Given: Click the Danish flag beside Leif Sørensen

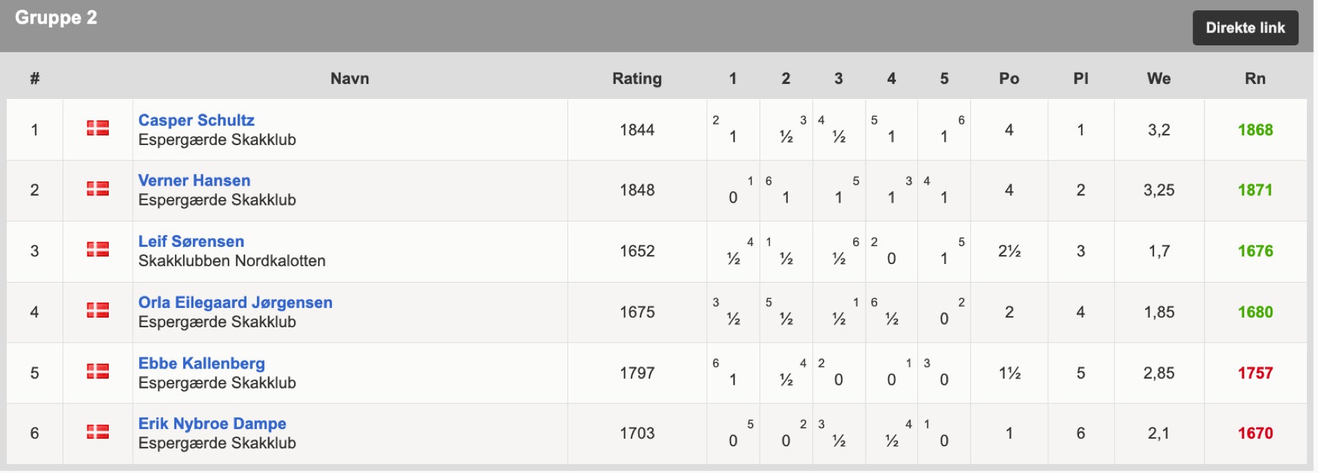Looking at the screenshot, I should coord(98,249).
